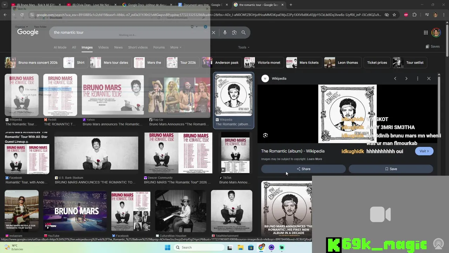Open a new browser tab
449x253 pixels.
coord(291,5)
